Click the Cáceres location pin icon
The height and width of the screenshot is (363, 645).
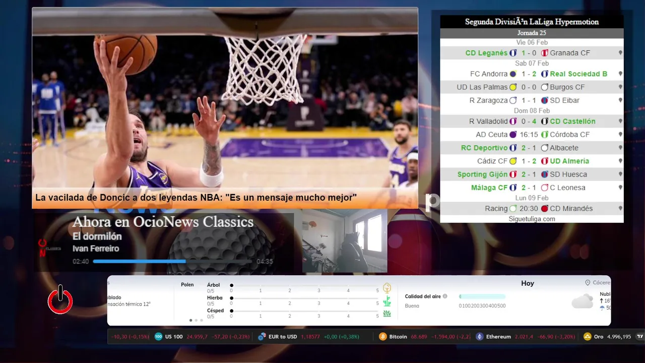[x=588, y=283]
